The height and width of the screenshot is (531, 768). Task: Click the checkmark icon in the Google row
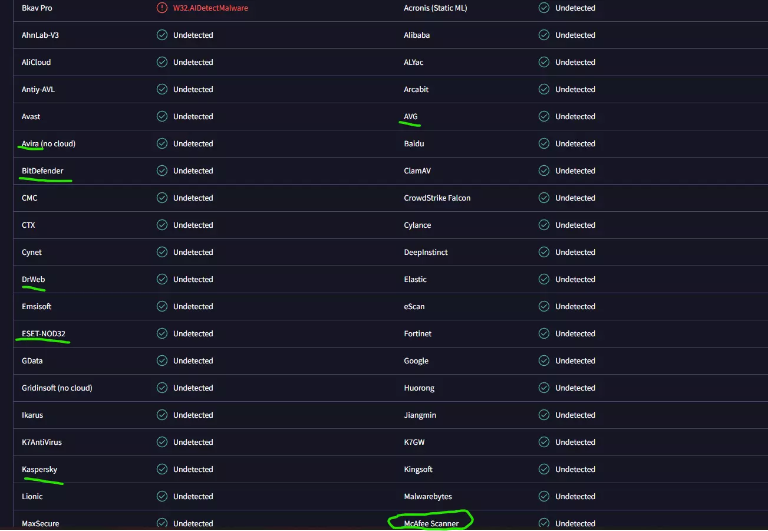click(544, 361)
